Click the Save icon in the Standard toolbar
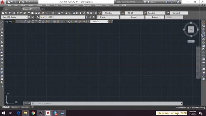The width and height of the screenshot is (206, 116). coord(10,13)
